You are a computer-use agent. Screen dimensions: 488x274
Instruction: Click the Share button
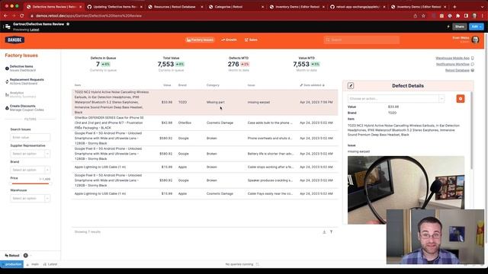click(459, 27)
